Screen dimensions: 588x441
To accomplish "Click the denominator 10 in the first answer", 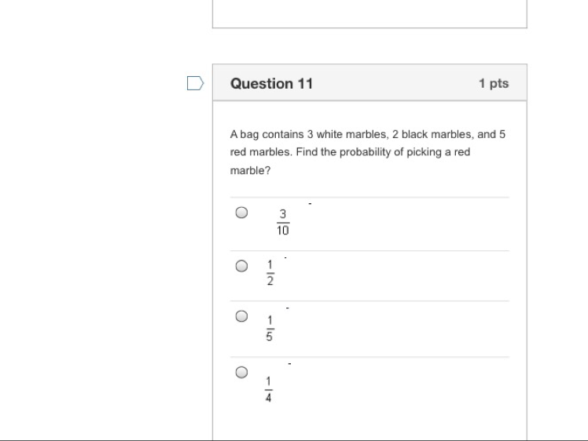I will click(x=283, y=231).
